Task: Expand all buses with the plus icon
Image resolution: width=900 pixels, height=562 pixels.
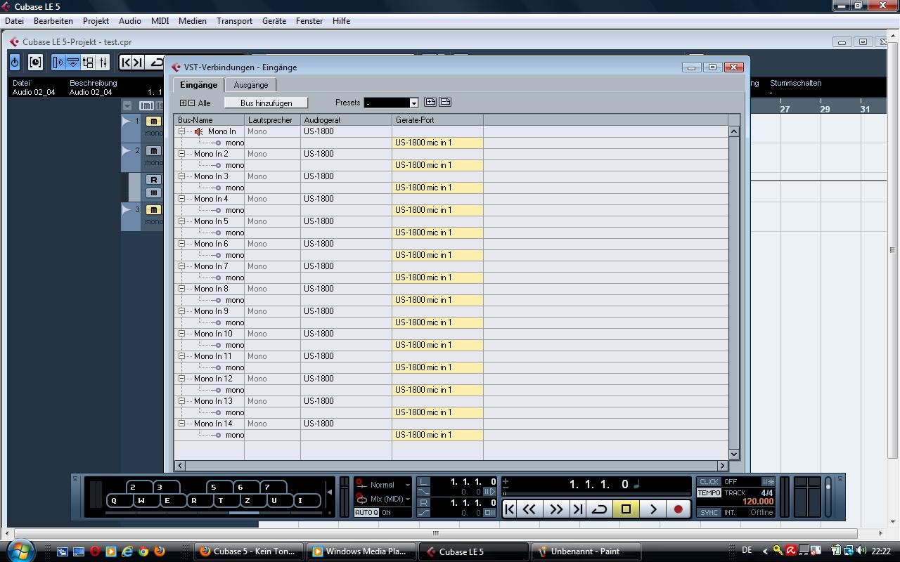Action: (x=184, y=103)
